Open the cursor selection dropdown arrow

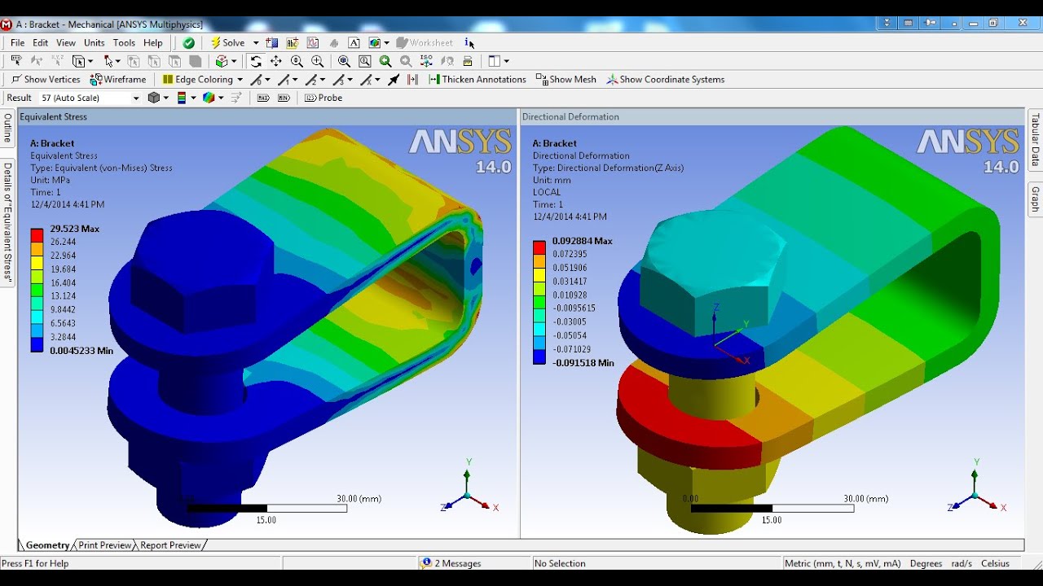[117, 61]
